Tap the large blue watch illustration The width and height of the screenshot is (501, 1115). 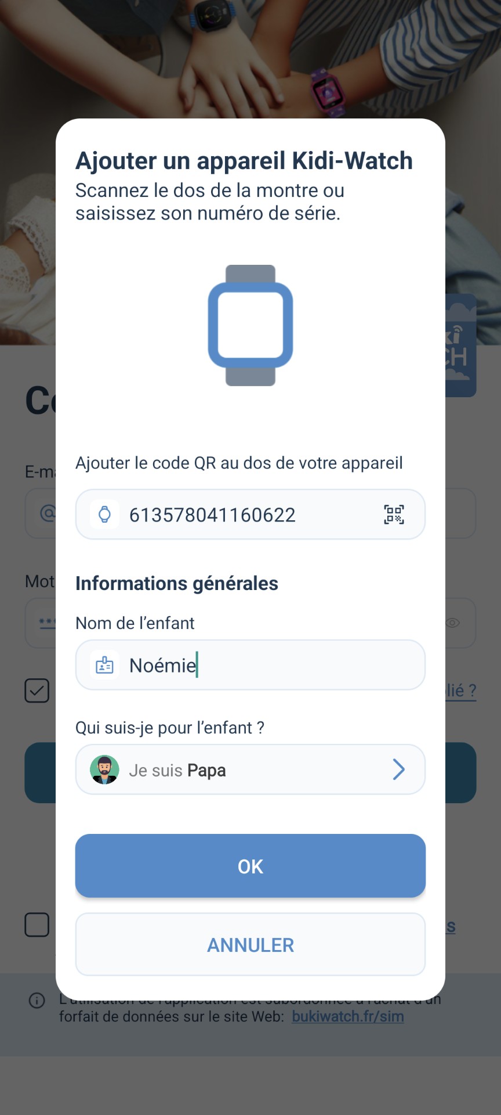pyautogui.click(x=251, y=325)
